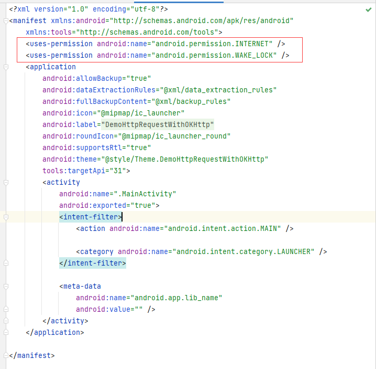Click the closing activity tag text
Viewport: 376px width, 369px height.
coord(65,321)
